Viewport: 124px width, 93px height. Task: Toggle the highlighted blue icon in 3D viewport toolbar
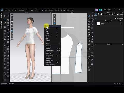coord(12,30)
